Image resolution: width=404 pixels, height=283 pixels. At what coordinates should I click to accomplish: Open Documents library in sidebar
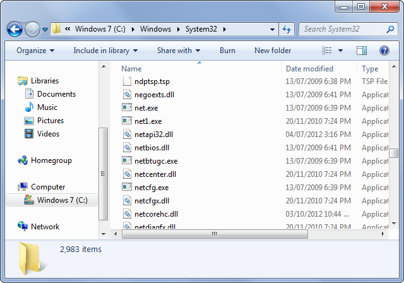click(x=56, y=94)
